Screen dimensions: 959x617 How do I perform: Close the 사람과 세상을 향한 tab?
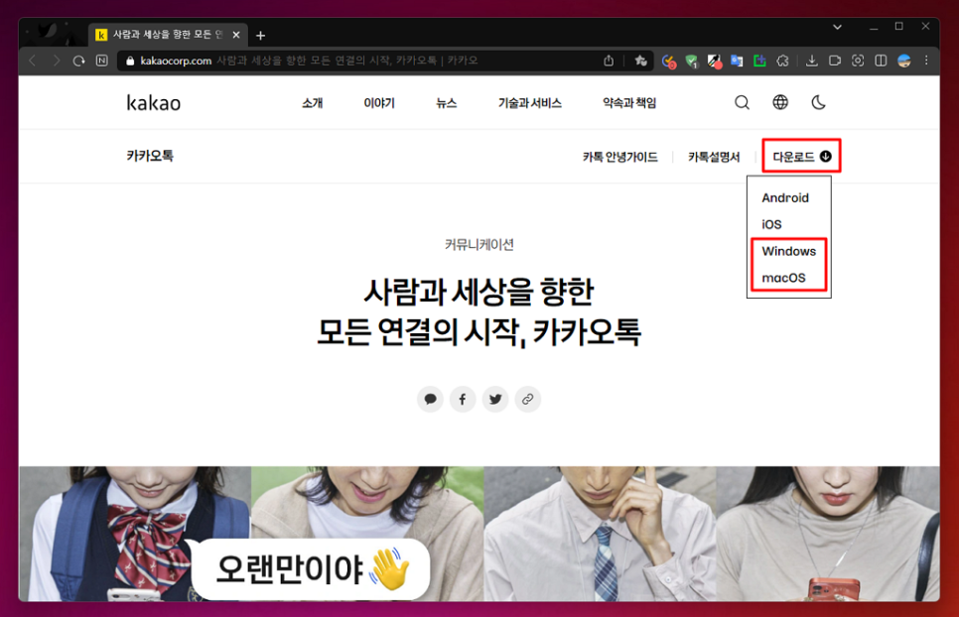(236, 35)
